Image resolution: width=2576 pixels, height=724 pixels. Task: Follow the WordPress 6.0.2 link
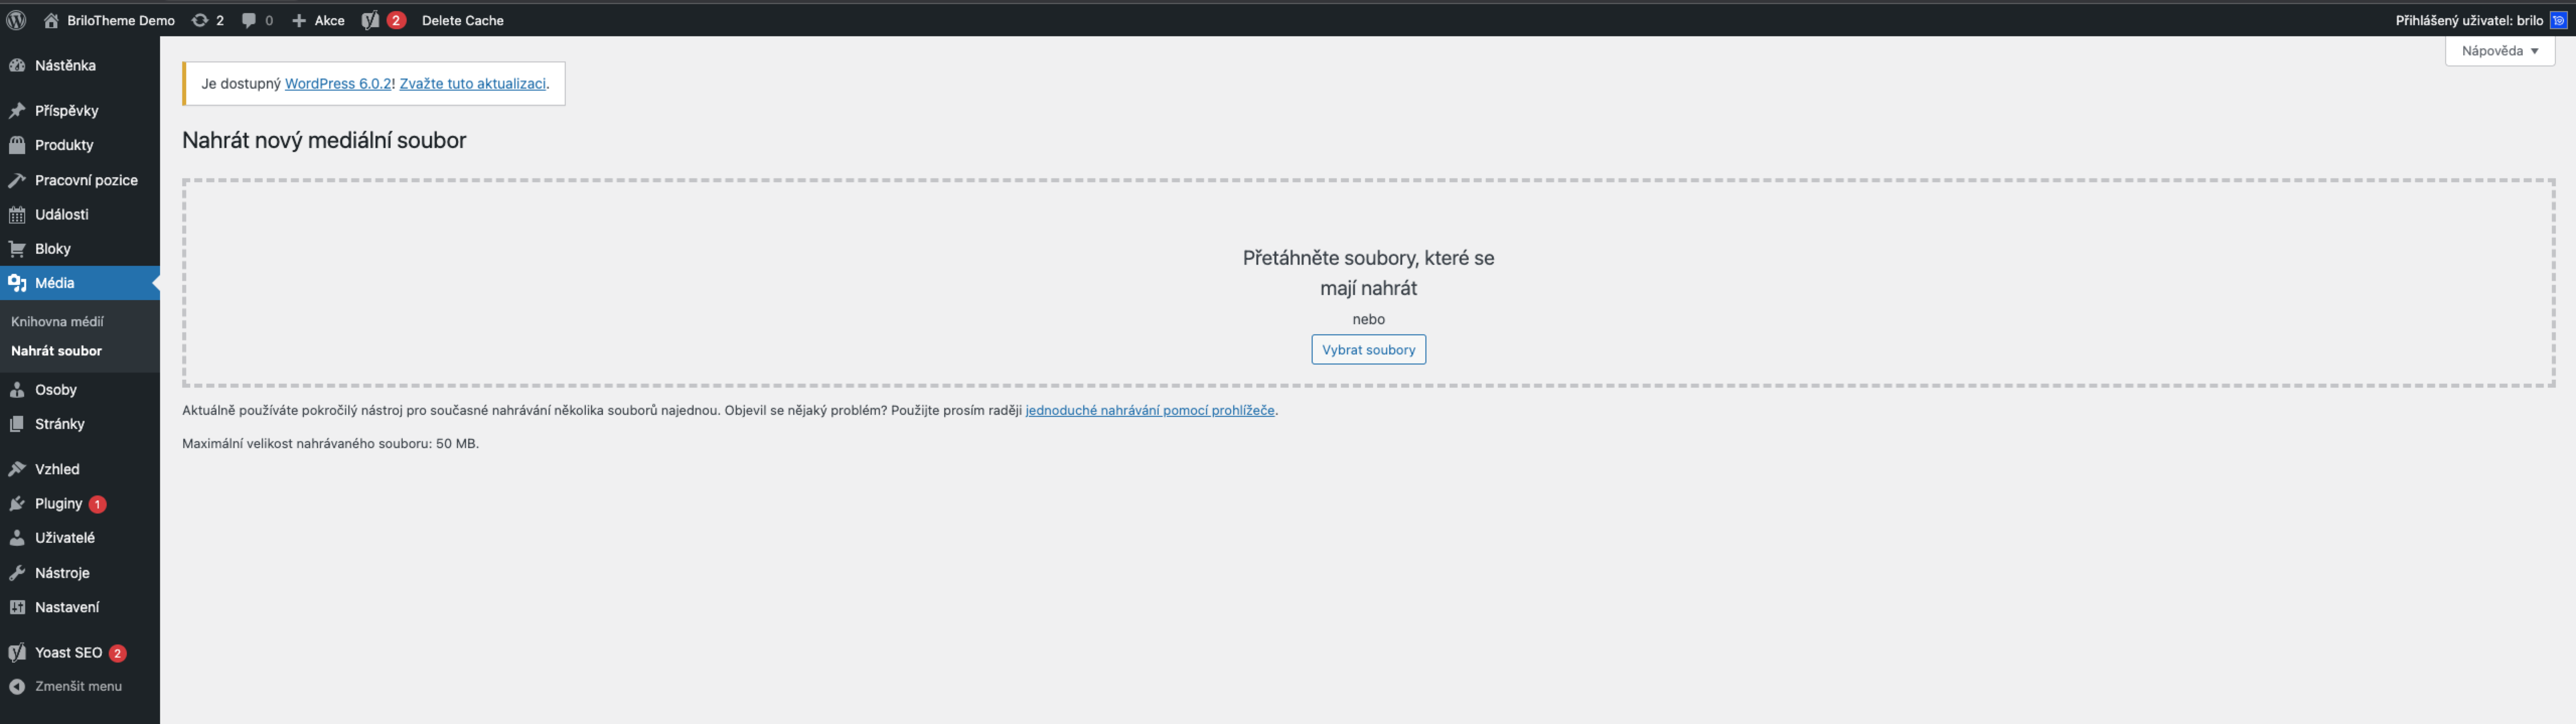338,84
